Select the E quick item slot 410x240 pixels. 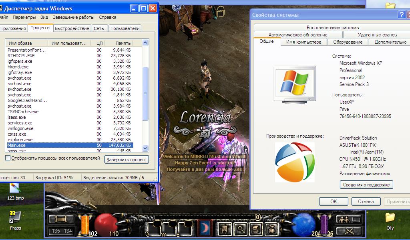pyautogui.click(x=185, y=229)
